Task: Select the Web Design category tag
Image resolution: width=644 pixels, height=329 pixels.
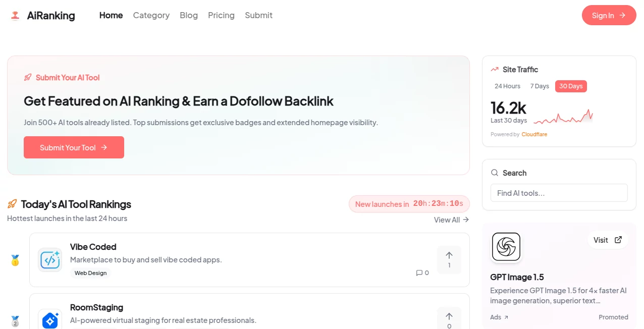Action: coord(90,272)
